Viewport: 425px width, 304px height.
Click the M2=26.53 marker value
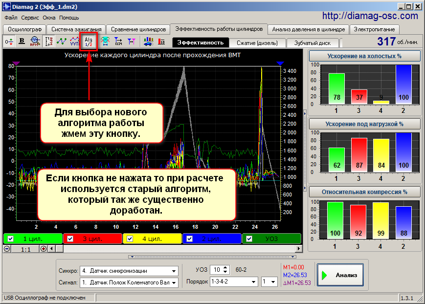tap(295, 275)
